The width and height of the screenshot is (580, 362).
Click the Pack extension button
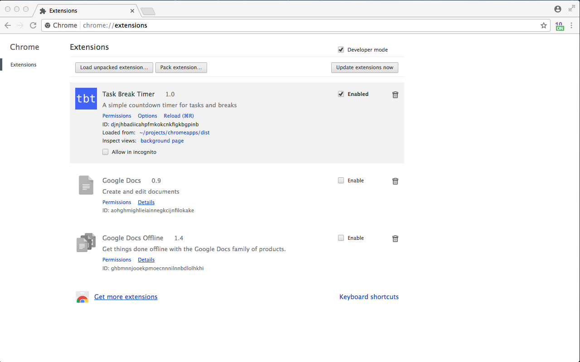[181, 67]
